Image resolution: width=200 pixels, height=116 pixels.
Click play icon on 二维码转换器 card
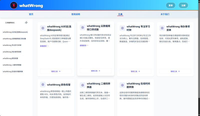(x=83, y=85)
